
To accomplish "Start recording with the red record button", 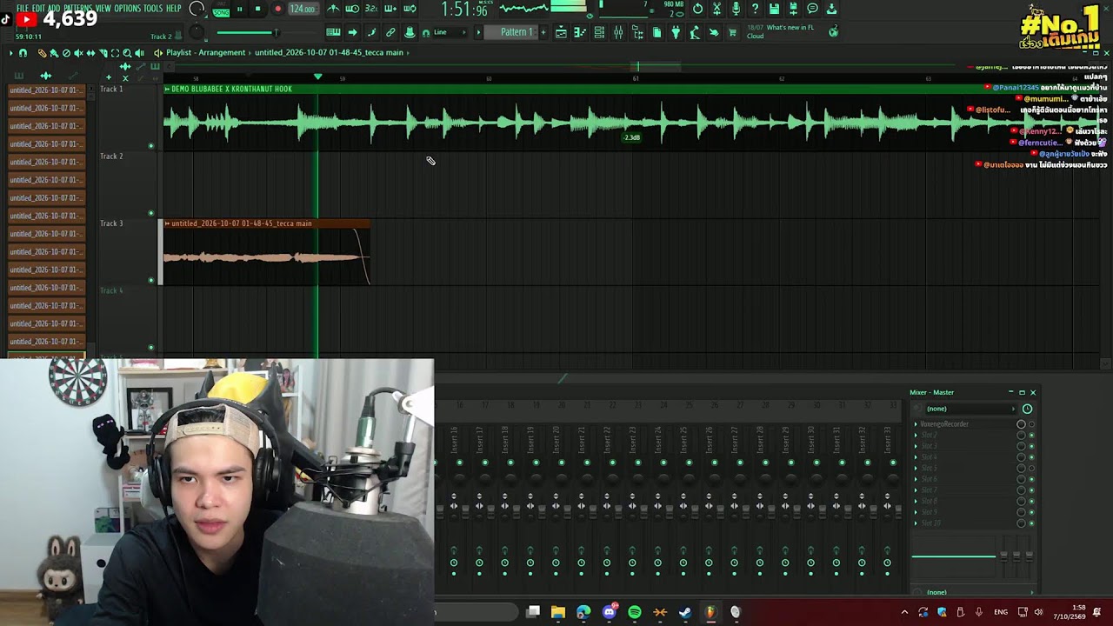I will (277, 9).
